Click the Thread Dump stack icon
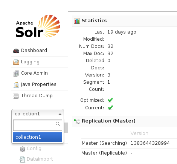Image resolution: width=177 pixels, height=164 pixels. (x=16, y=96)
